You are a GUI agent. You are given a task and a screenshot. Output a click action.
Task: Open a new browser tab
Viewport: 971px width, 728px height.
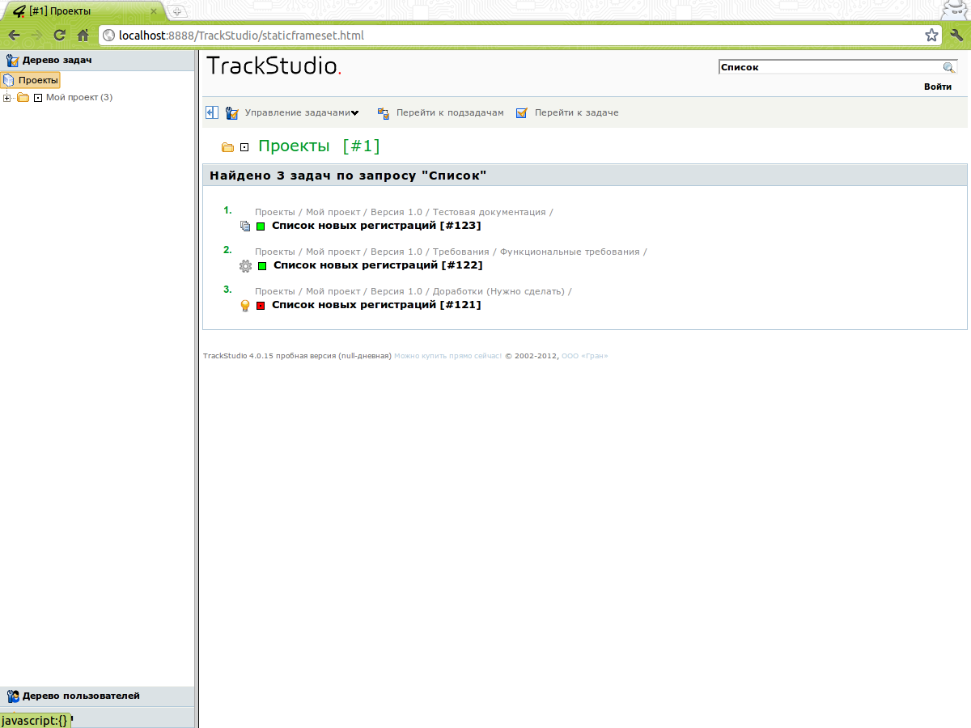177,11
